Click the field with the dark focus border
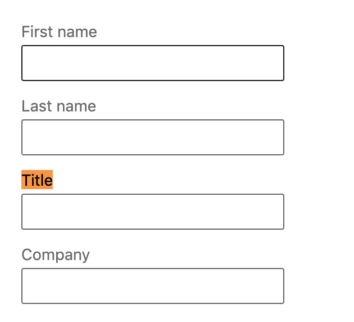354x322 pixels. (152, 63)
